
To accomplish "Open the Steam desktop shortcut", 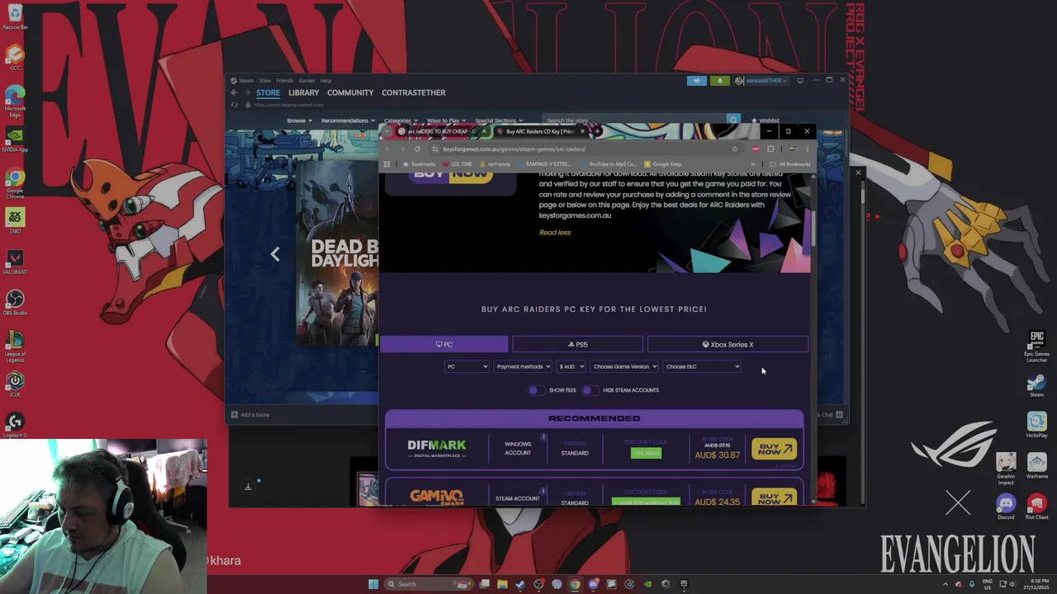I will point(1036,385).
